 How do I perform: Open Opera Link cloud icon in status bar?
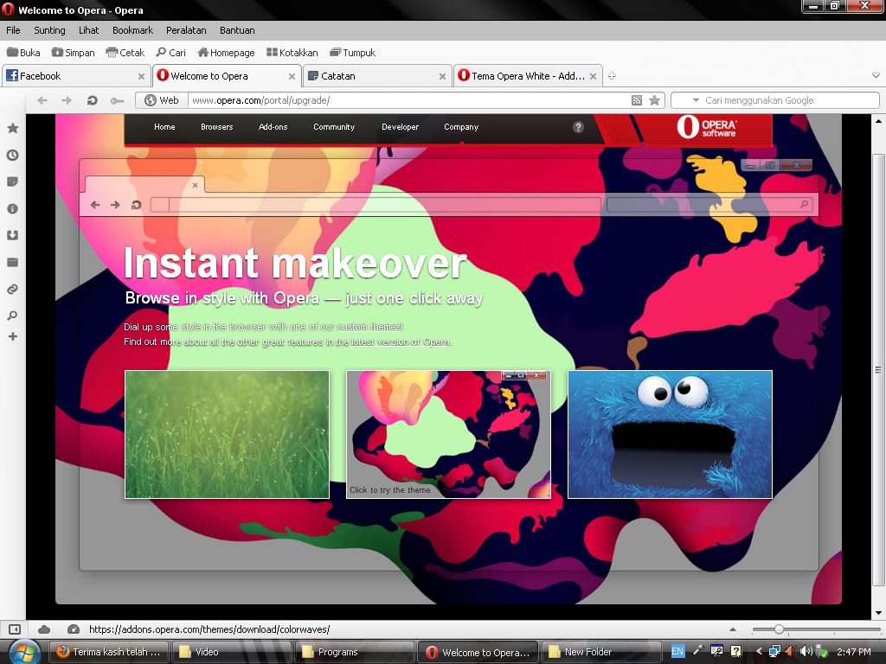[44, 629]
